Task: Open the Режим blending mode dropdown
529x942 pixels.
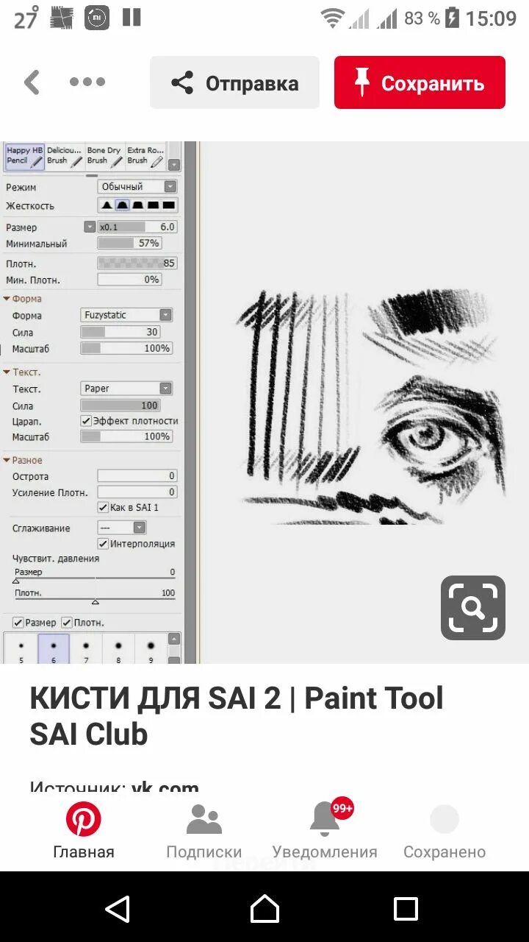Action: (137, 187)
